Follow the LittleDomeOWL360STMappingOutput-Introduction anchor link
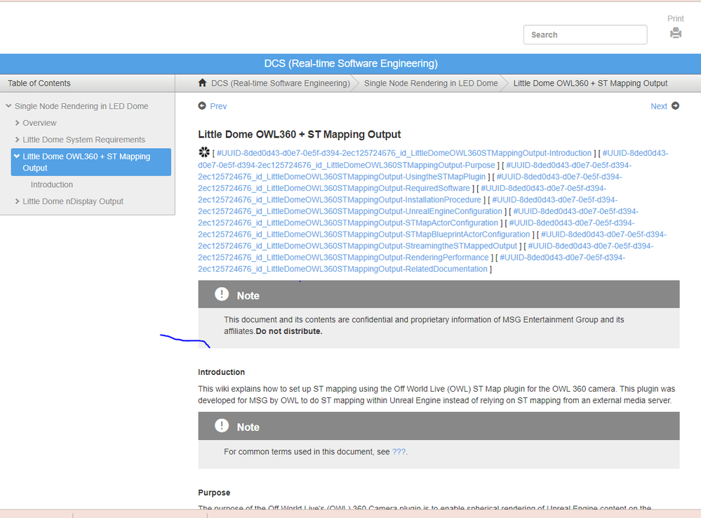 pyautogui.click(x=404, y=153)
